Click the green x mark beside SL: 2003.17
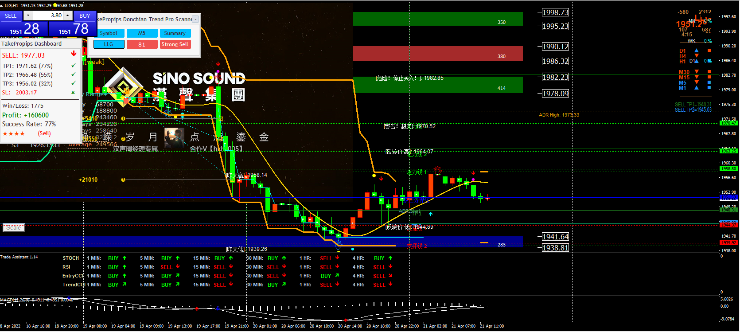 [x=74, y=92]
